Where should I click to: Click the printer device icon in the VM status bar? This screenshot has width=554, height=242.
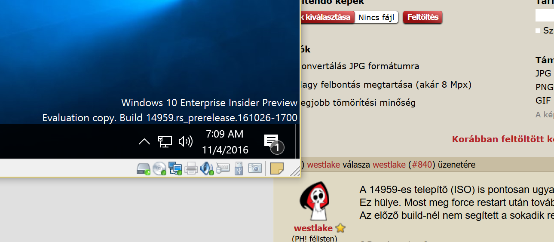191,168
